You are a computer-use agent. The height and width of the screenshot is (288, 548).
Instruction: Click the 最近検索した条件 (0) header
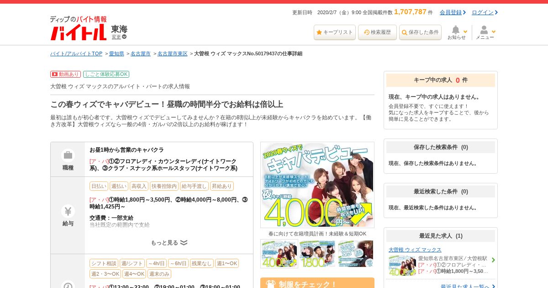click(441, 192)
